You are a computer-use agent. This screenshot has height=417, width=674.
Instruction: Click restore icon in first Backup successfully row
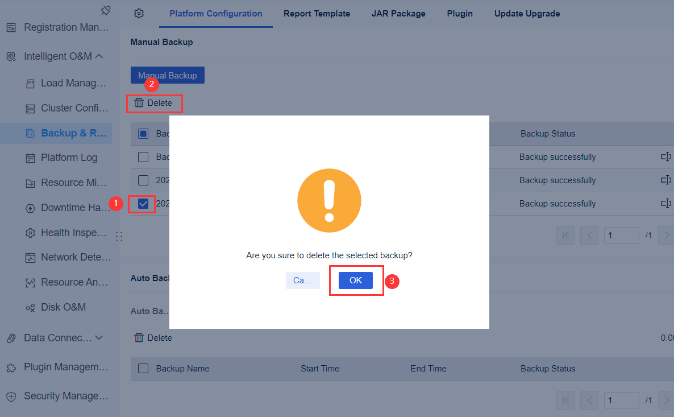pos(666,156)
